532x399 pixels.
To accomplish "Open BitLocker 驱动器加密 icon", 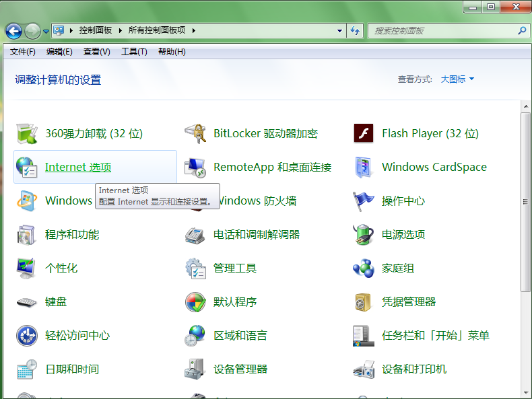I will 195,133.
